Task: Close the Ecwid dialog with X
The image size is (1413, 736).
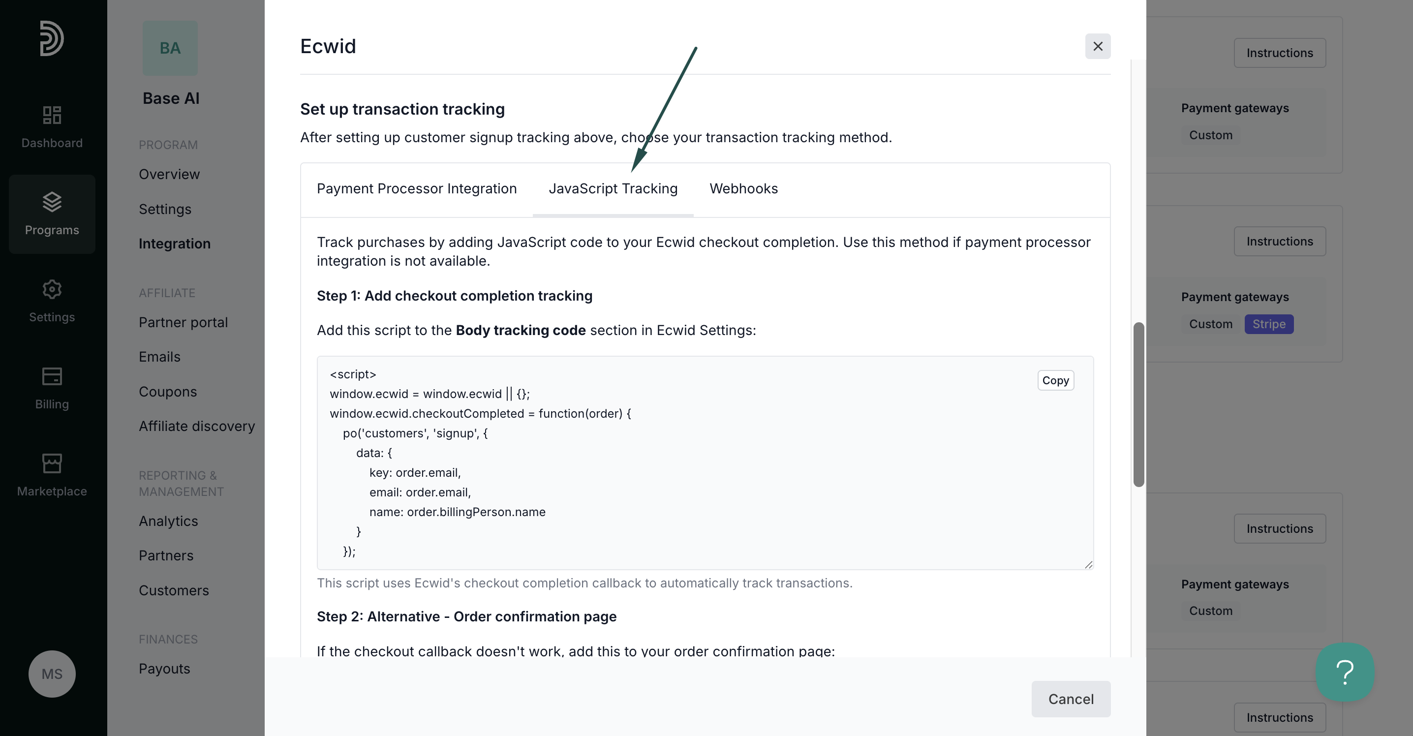Action: (1098, 46)
